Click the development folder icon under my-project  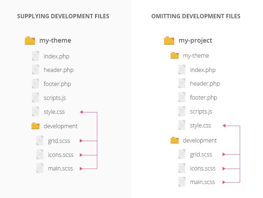point(175,140)
